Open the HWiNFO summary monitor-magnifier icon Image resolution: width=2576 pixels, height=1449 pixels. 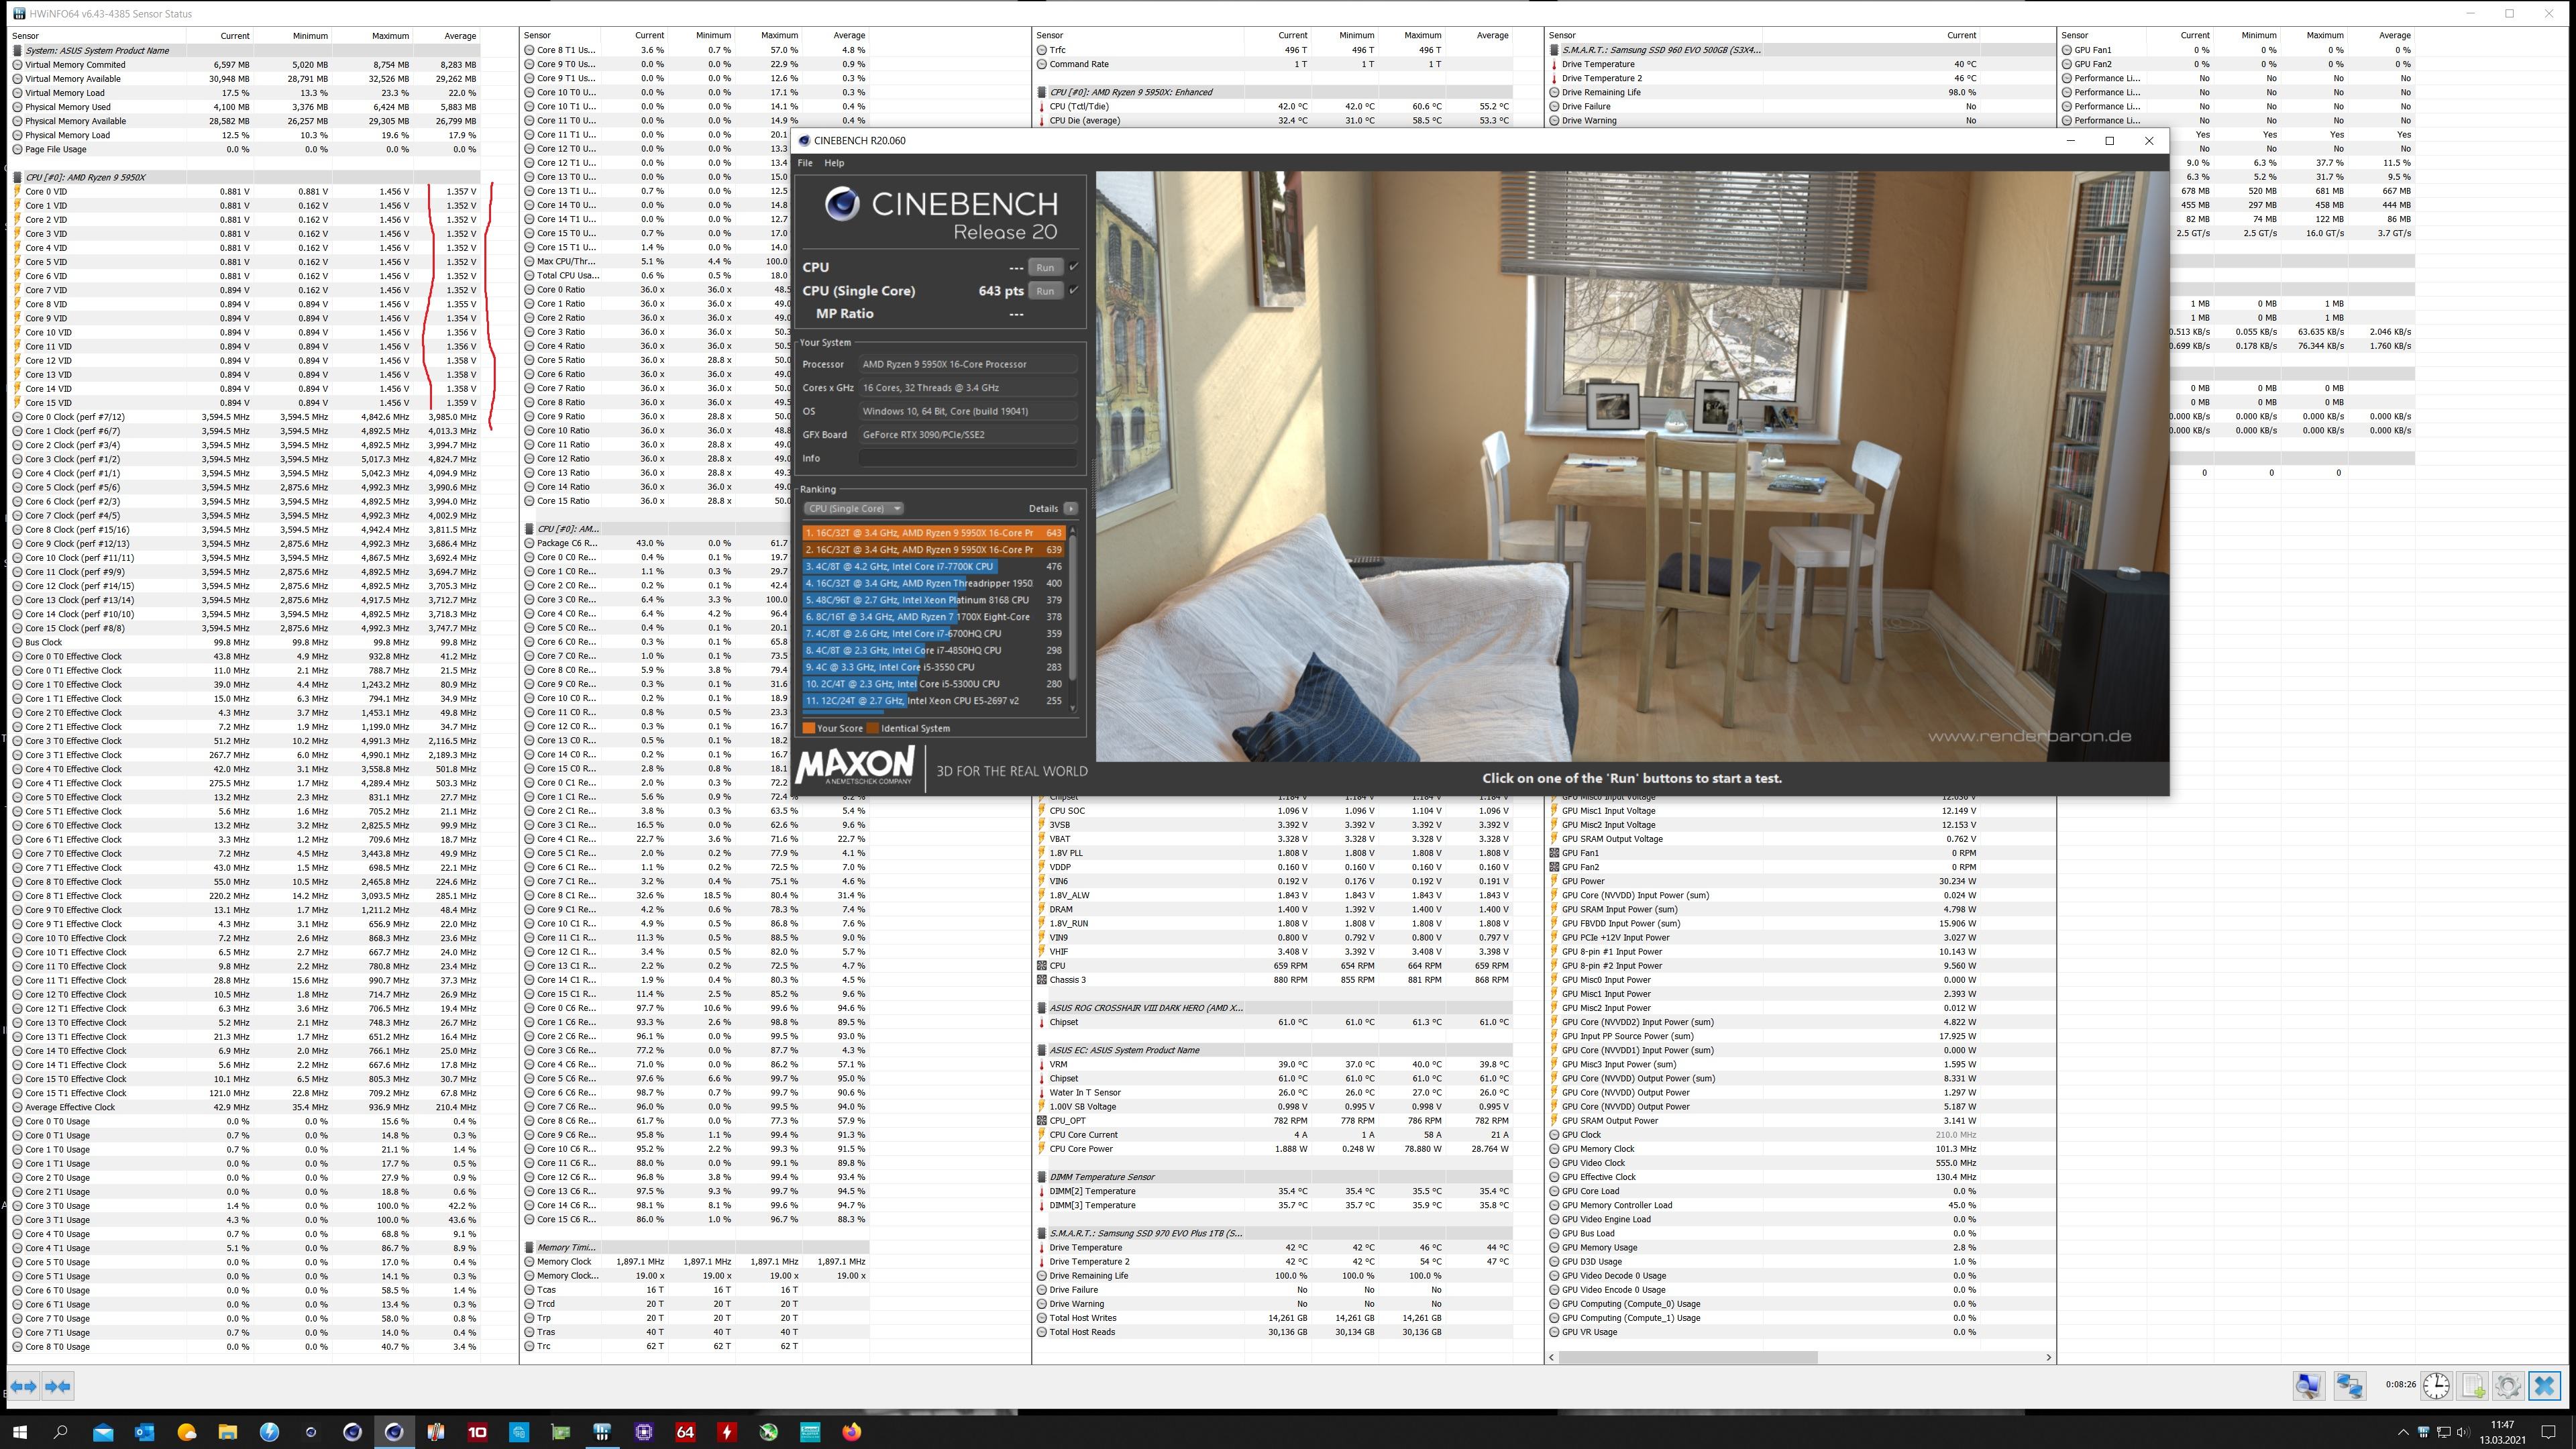(2308, 1386)
